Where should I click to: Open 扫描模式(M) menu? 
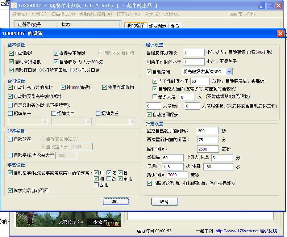click(63, 14)
